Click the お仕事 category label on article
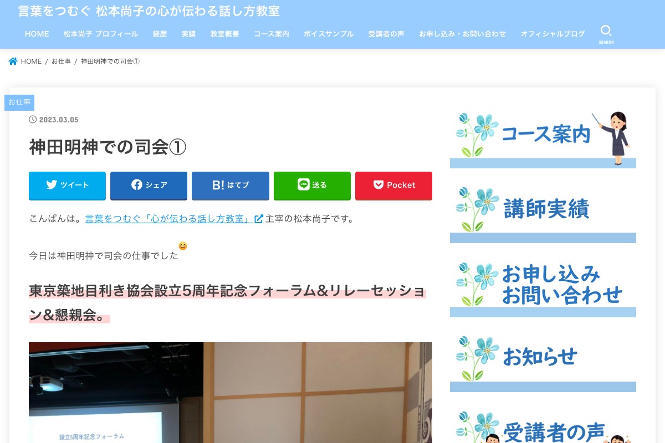The image size is (665, 443). point(19,102)
